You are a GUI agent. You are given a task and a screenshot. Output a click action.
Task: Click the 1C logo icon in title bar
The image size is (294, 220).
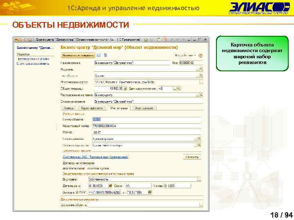17,40
